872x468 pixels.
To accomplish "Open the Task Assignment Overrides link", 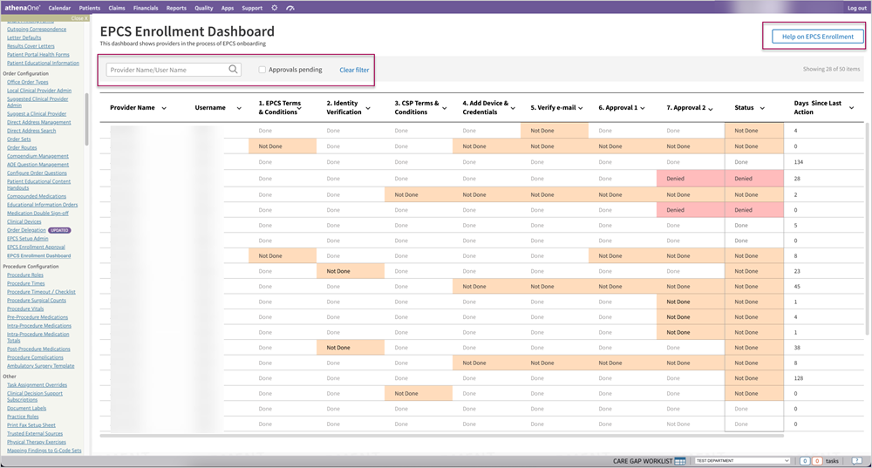I will pos(37,384).
